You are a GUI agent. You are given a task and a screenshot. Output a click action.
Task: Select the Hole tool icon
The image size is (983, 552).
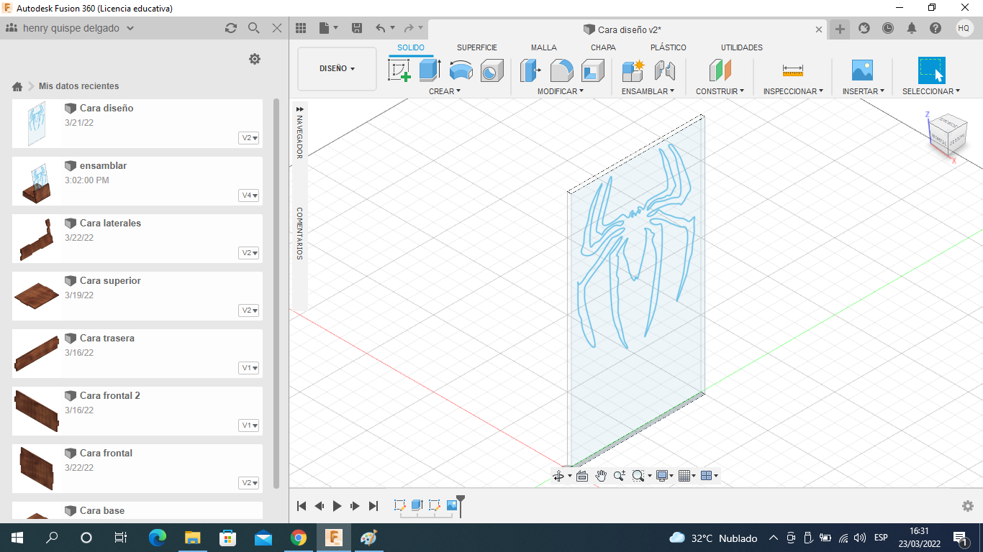pyautogui.click(x=491, y=70)
